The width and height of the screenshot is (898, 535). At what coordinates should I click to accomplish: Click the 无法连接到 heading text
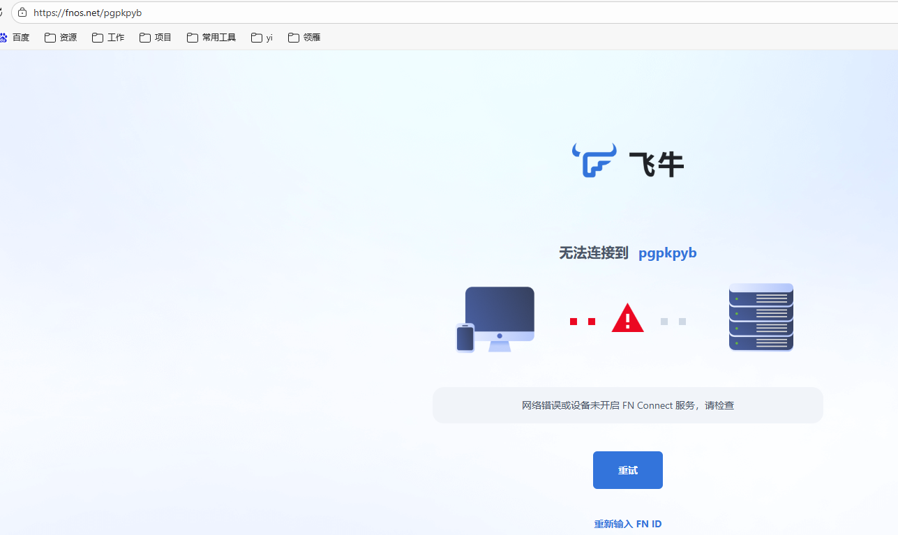point(594,253)
